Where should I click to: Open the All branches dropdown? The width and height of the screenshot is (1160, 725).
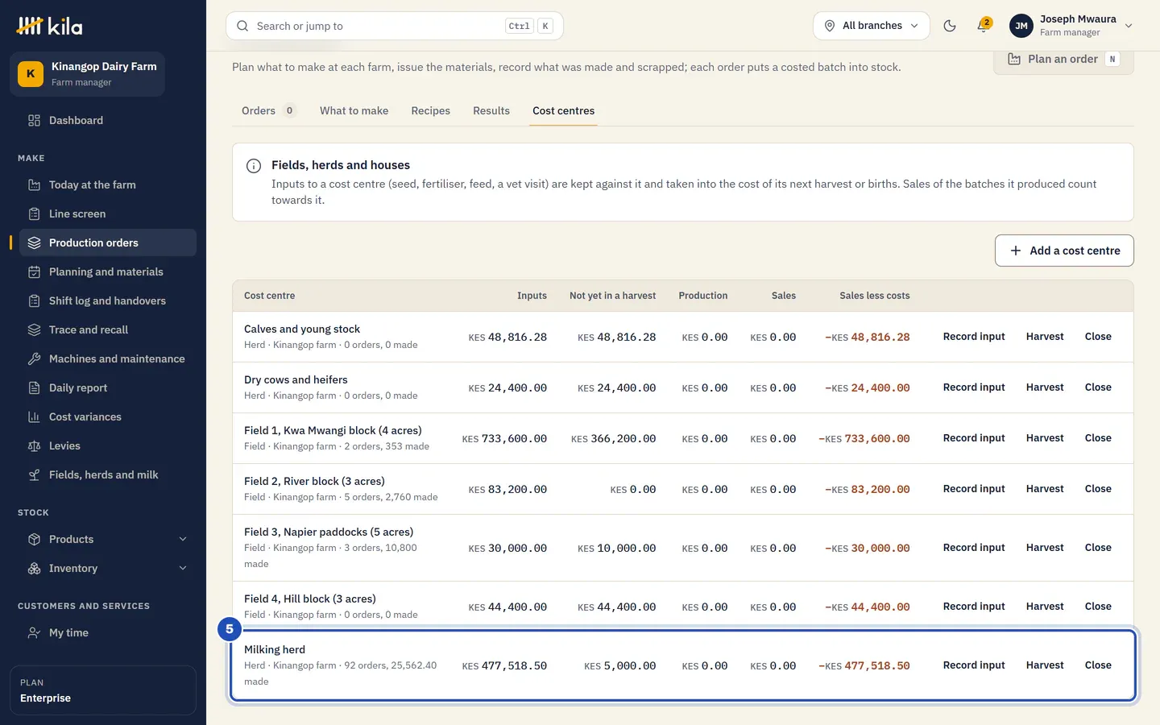point(872,26)
